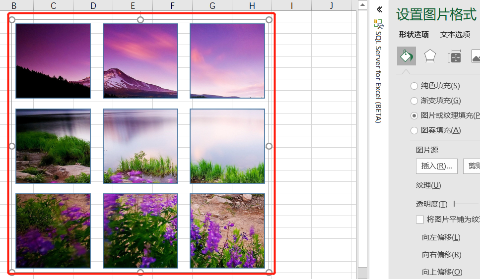480x279 pixels.
Task: Select column J header
Action: [331, 5]
